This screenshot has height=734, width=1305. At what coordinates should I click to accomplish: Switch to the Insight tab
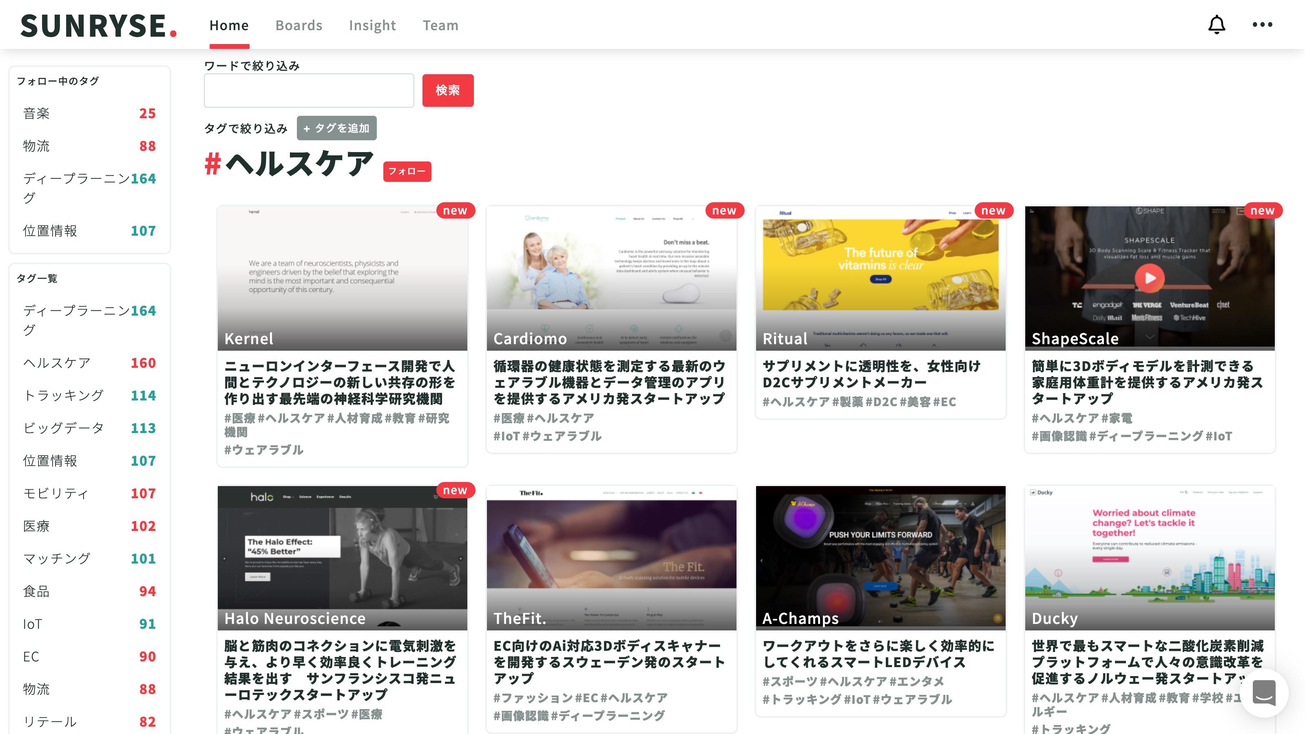372,25
